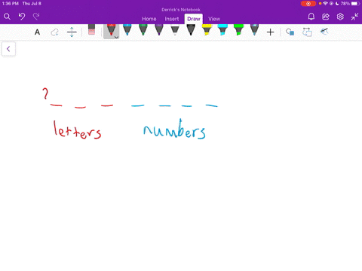Select the cyan highlighter
The height and width of the screenshot is (271, 362).
pyautogui.click(x=222, y=30)
